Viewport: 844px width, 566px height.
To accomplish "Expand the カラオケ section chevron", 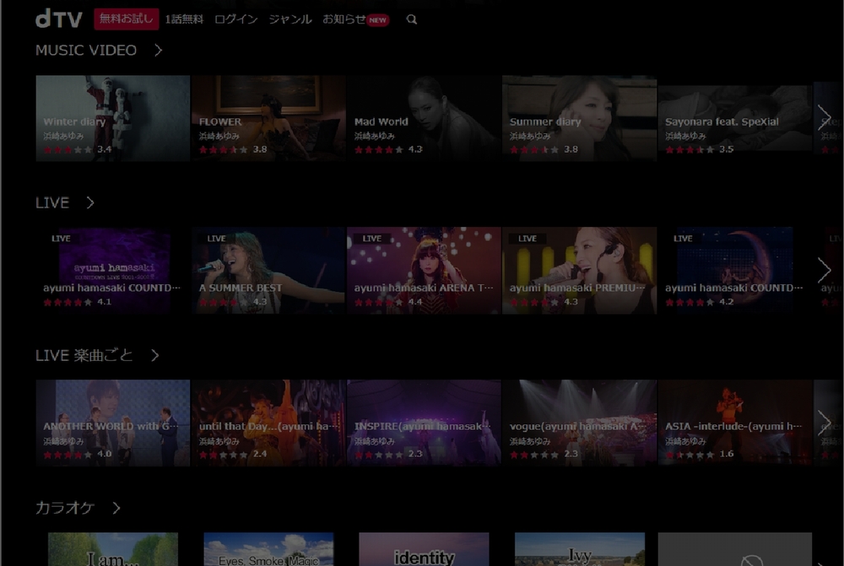I will [x=116, y=508].
